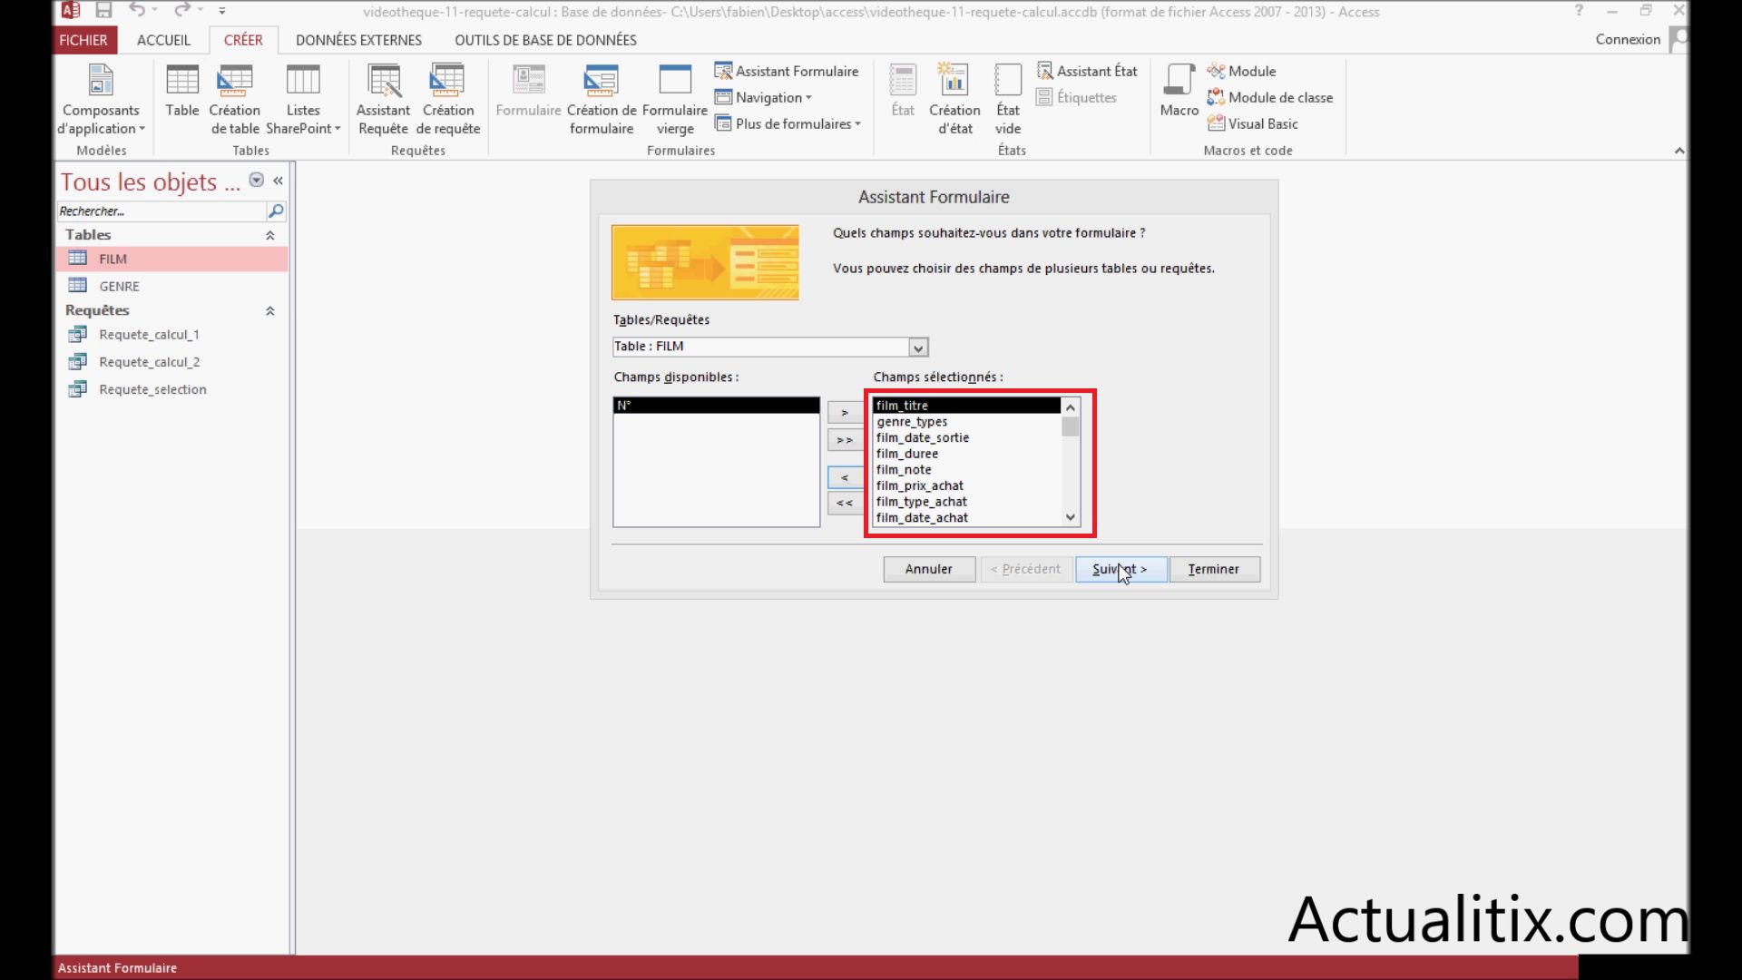Click the remove single field < button
1742x980 pixels.
pos(845,477)
